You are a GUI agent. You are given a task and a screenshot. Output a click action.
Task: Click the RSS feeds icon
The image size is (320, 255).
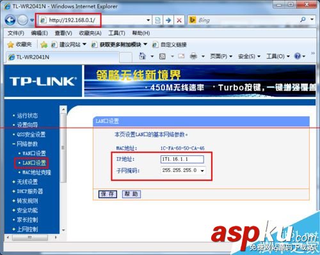[x=163, y=56]
